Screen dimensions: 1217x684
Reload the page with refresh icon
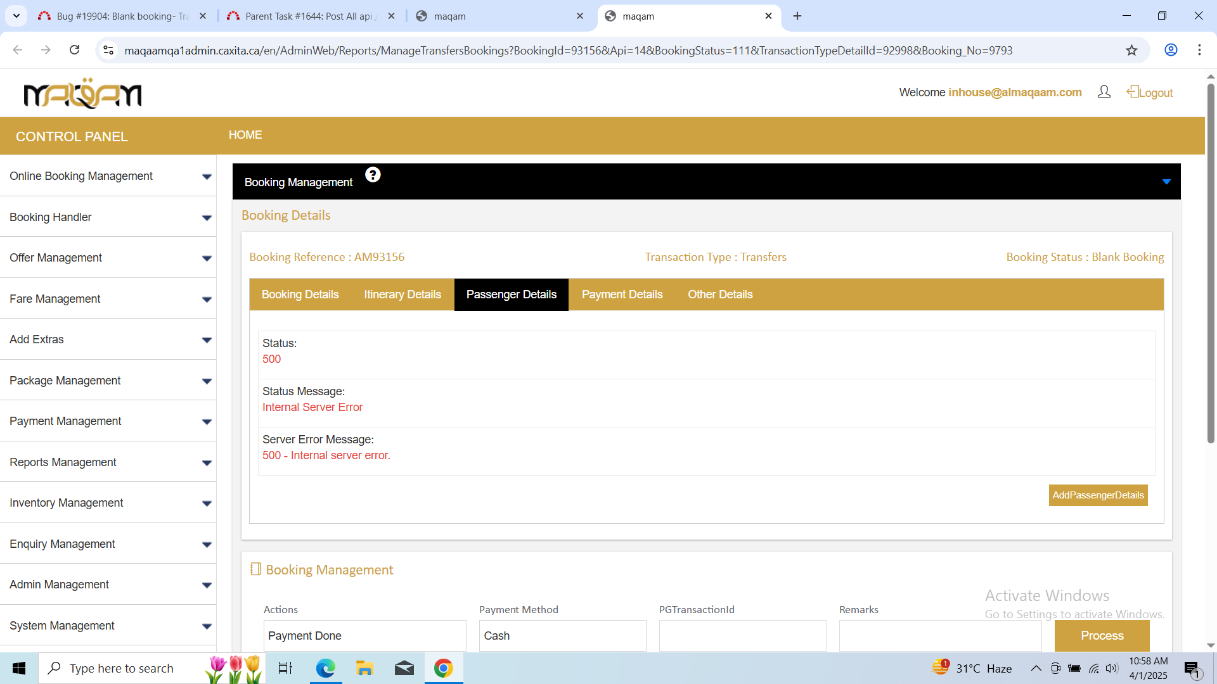74,50
